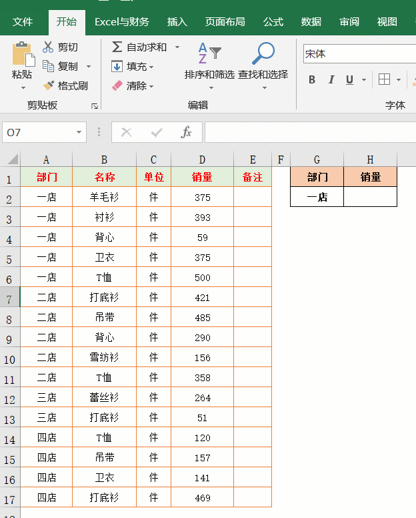Screen dimensions: 416x518
Task: Click the AutoSum sigma icon
Action: [117, 47]
